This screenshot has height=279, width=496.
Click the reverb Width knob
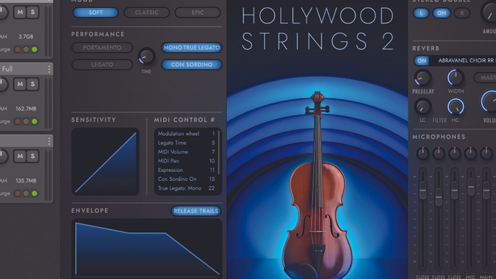456,78
